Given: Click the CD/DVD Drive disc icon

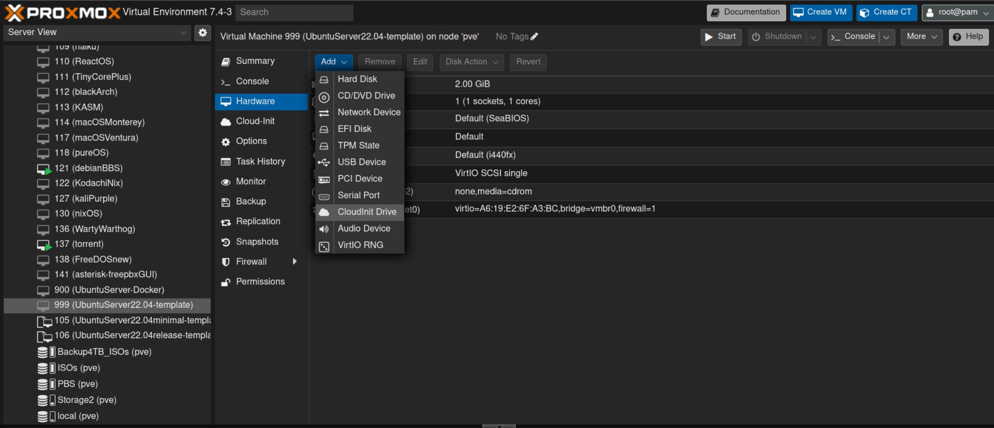Looking at the screenshot, I should click(324, 97).
